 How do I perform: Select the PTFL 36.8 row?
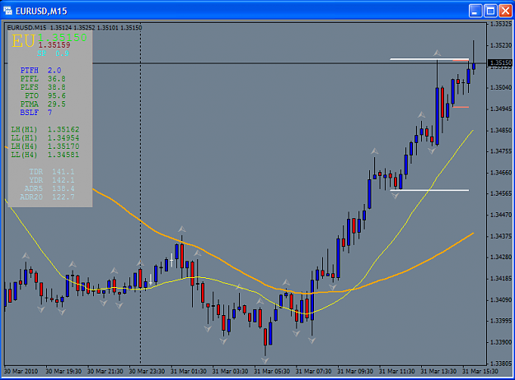43,79
